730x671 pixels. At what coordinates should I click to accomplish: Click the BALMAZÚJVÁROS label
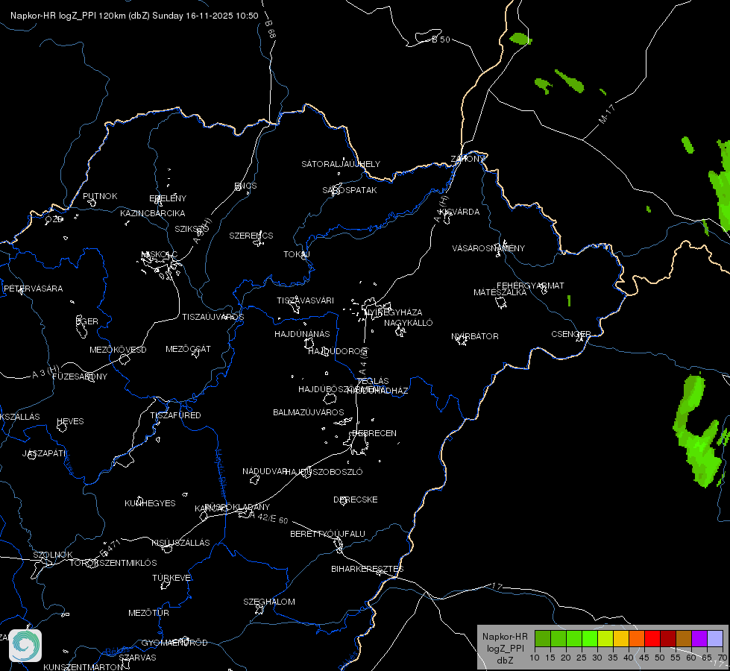click(x=309, y=412)
